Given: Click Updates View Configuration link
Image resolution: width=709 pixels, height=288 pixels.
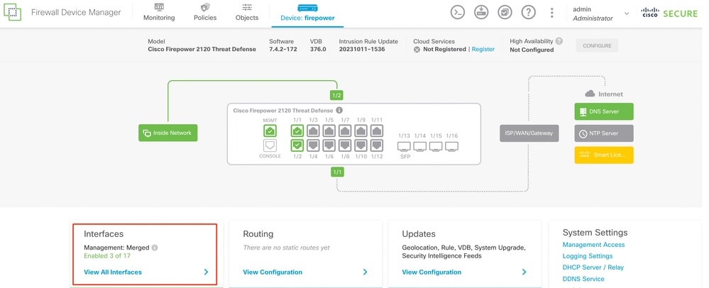Looking at the screenshot, I should 432,272.
